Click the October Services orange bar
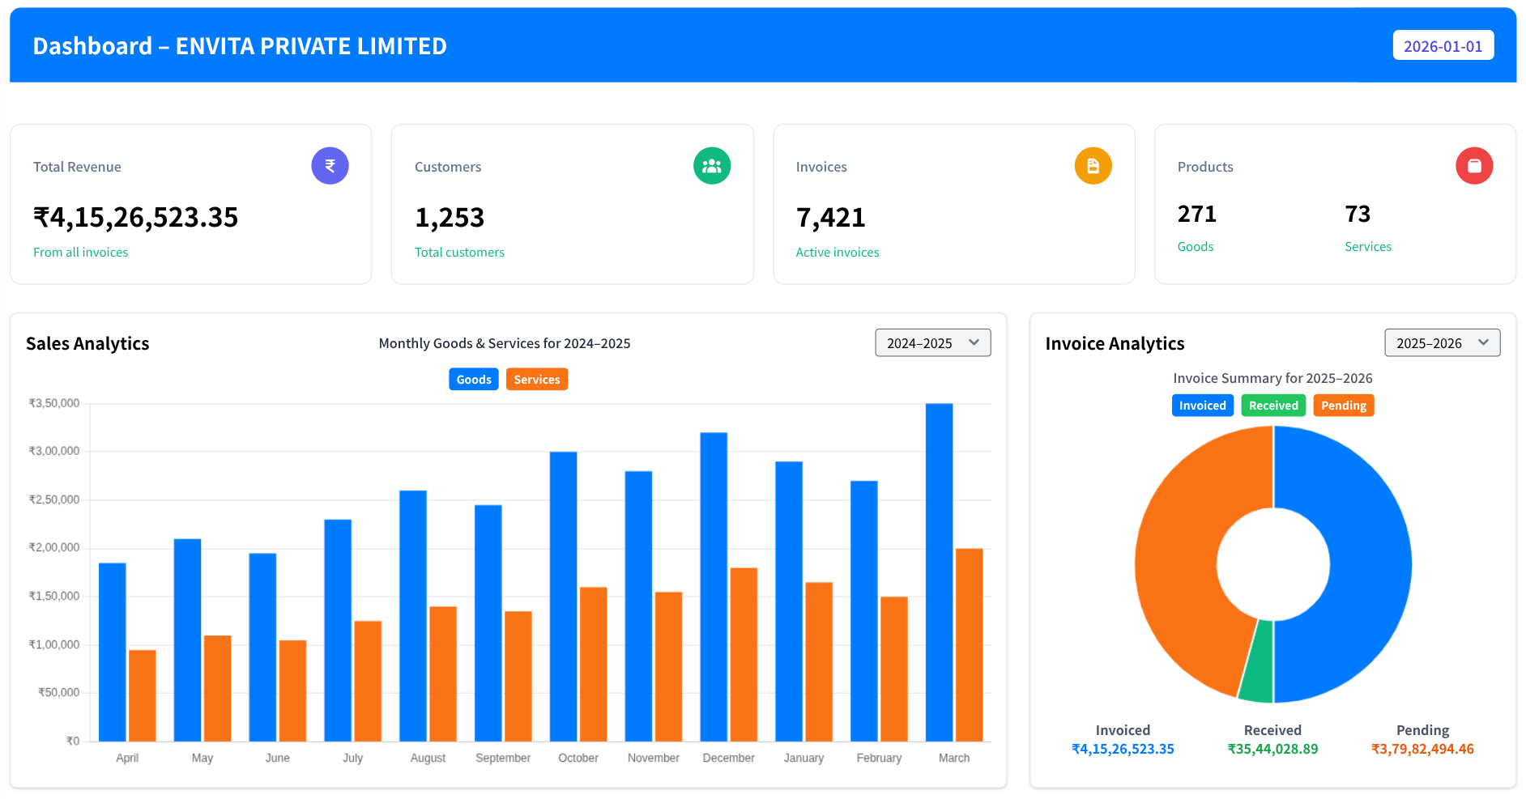Image resolution: width=1526 pixels, height=799 pixels. point(594,665)
